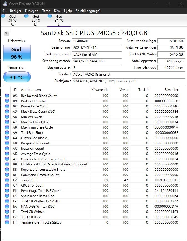The width and height of the screenshot is (187, 241).
Task: Click the CrystalDiskInfo app icon in title bar
Action: [x=5, y=4]
